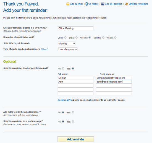Select the Yearly frequency option
The width and height of the screenshot is (152, 143).
pyautogui.click(x=115, y=37)
